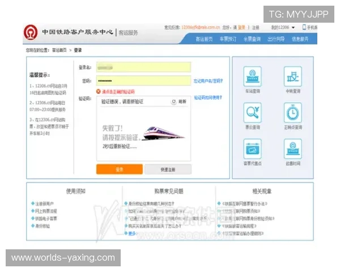Viewport: 340px width, 272px height.
Task: Open 《铁路互联网售票暂行办法》 regulation link
Action: 245,203
